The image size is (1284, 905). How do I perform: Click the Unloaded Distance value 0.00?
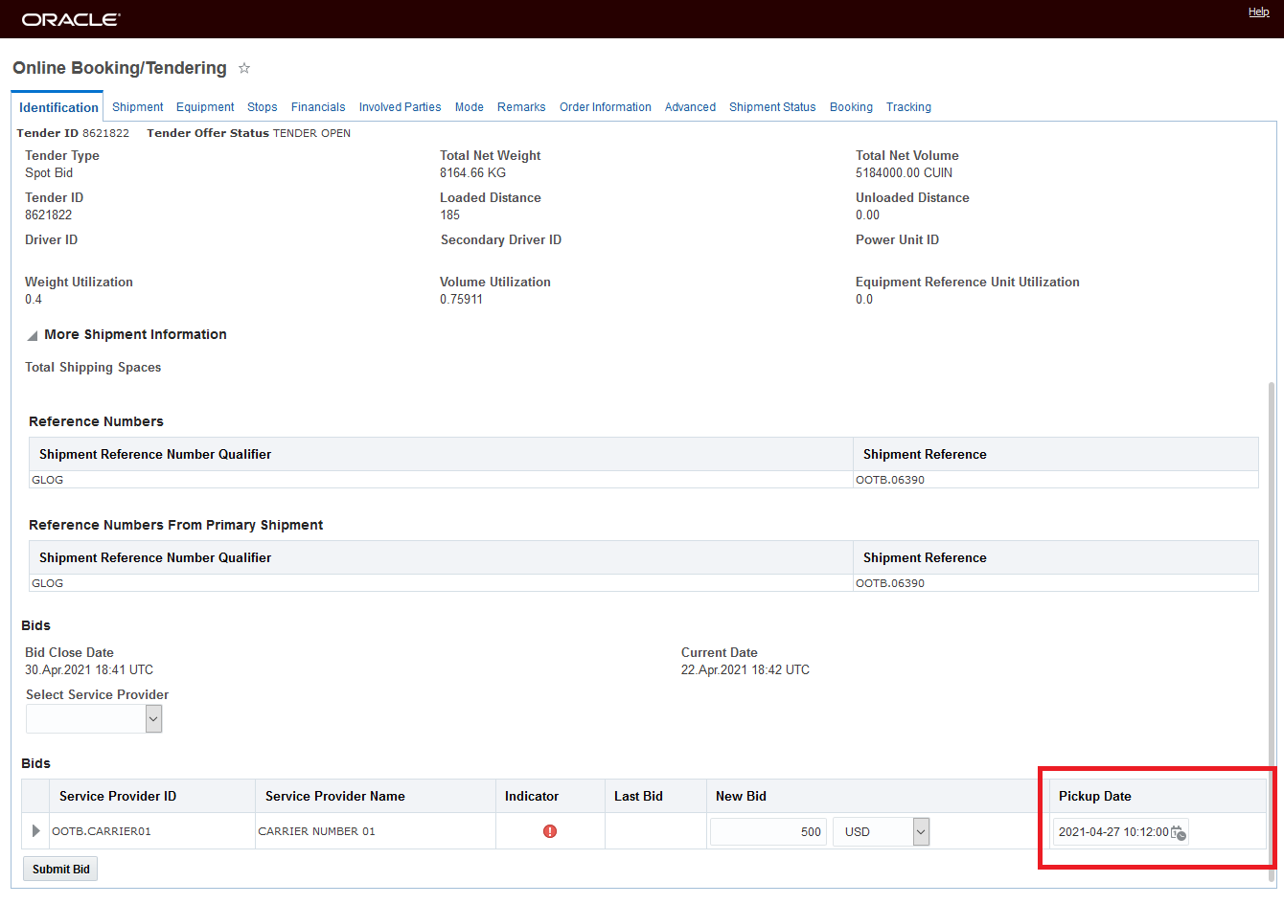coord(868,215)
